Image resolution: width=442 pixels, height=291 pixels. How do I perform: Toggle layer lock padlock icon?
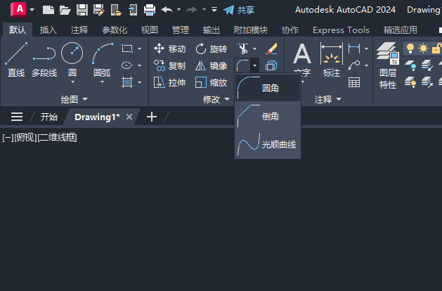[436, 48]
